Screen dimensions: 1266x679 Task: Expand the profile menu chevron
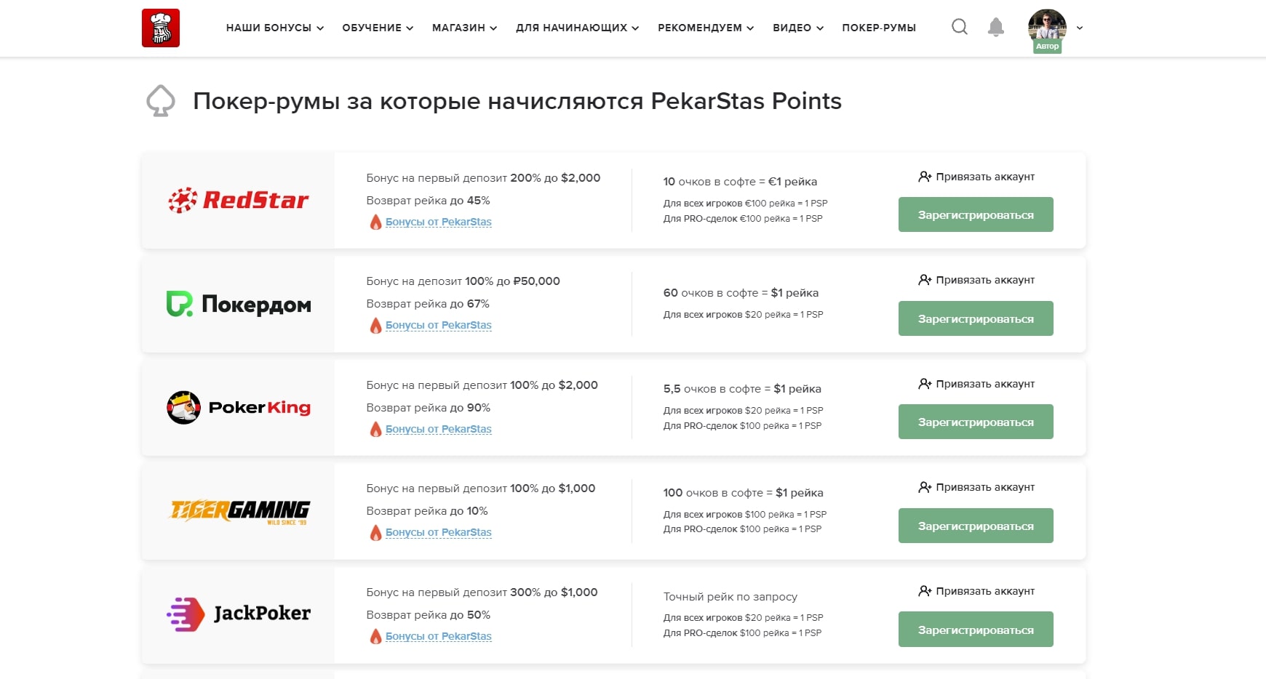point(1080,28)
